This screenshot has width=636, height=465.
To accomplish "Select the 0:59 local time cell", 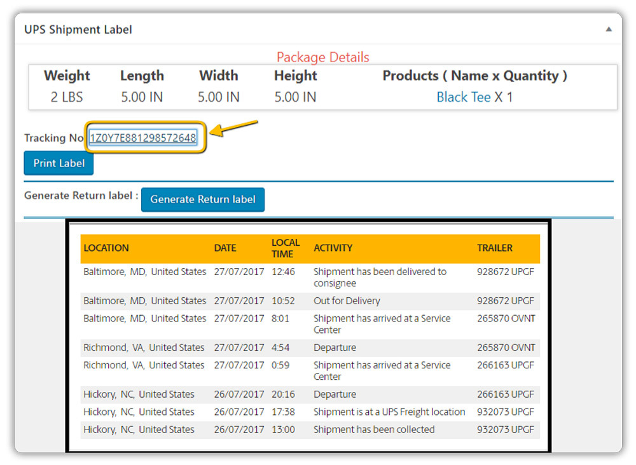I will pos(280,365).
